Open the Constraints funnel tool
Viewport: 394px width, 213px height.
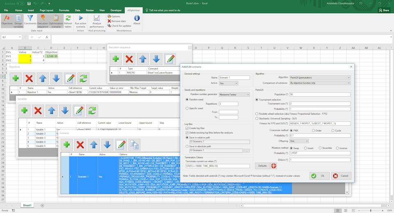click(x=30, y=20)
